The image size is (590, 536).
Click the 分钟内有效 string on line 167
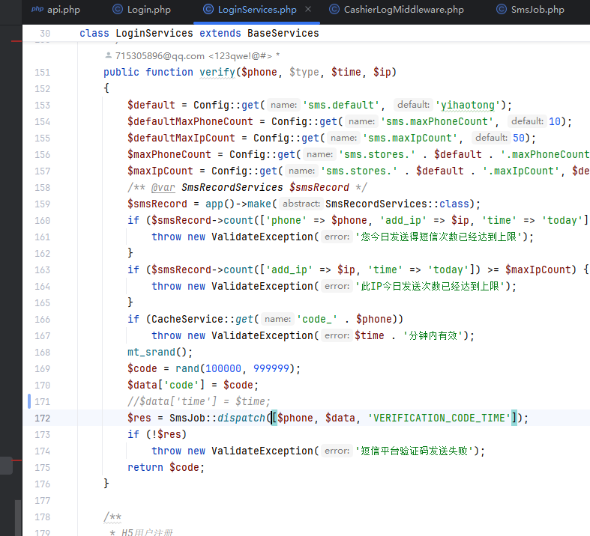pyautogui.click(x=433, y=336)
